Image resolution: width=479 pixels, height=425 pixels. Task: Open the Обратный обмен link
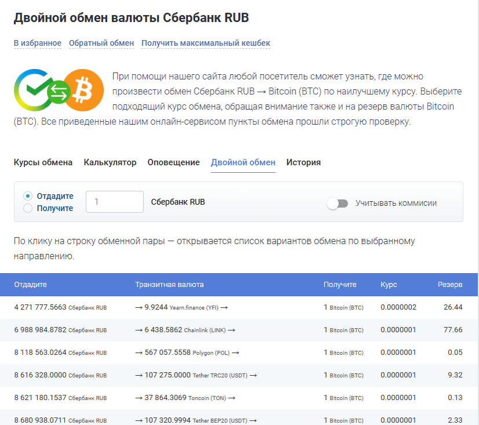(x=101, y=42)
